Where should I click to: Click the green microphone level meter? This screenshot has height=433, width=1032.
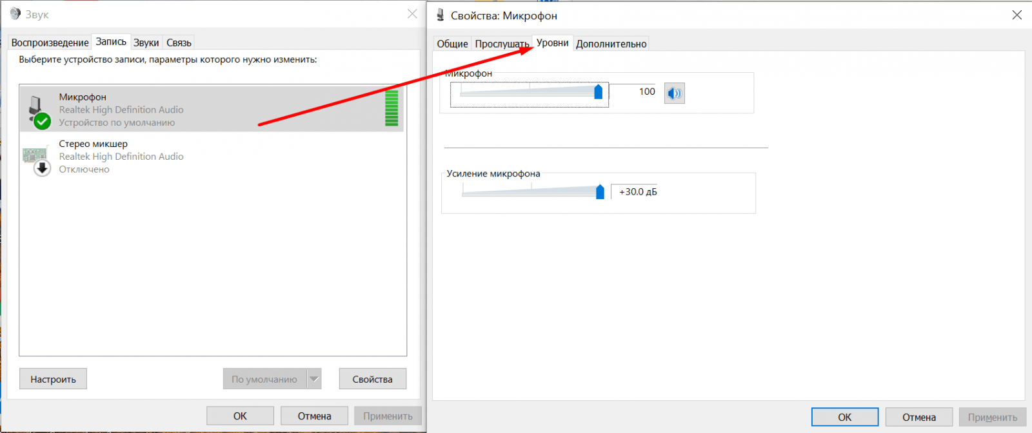pyautogui.click(x=392, y=108)
